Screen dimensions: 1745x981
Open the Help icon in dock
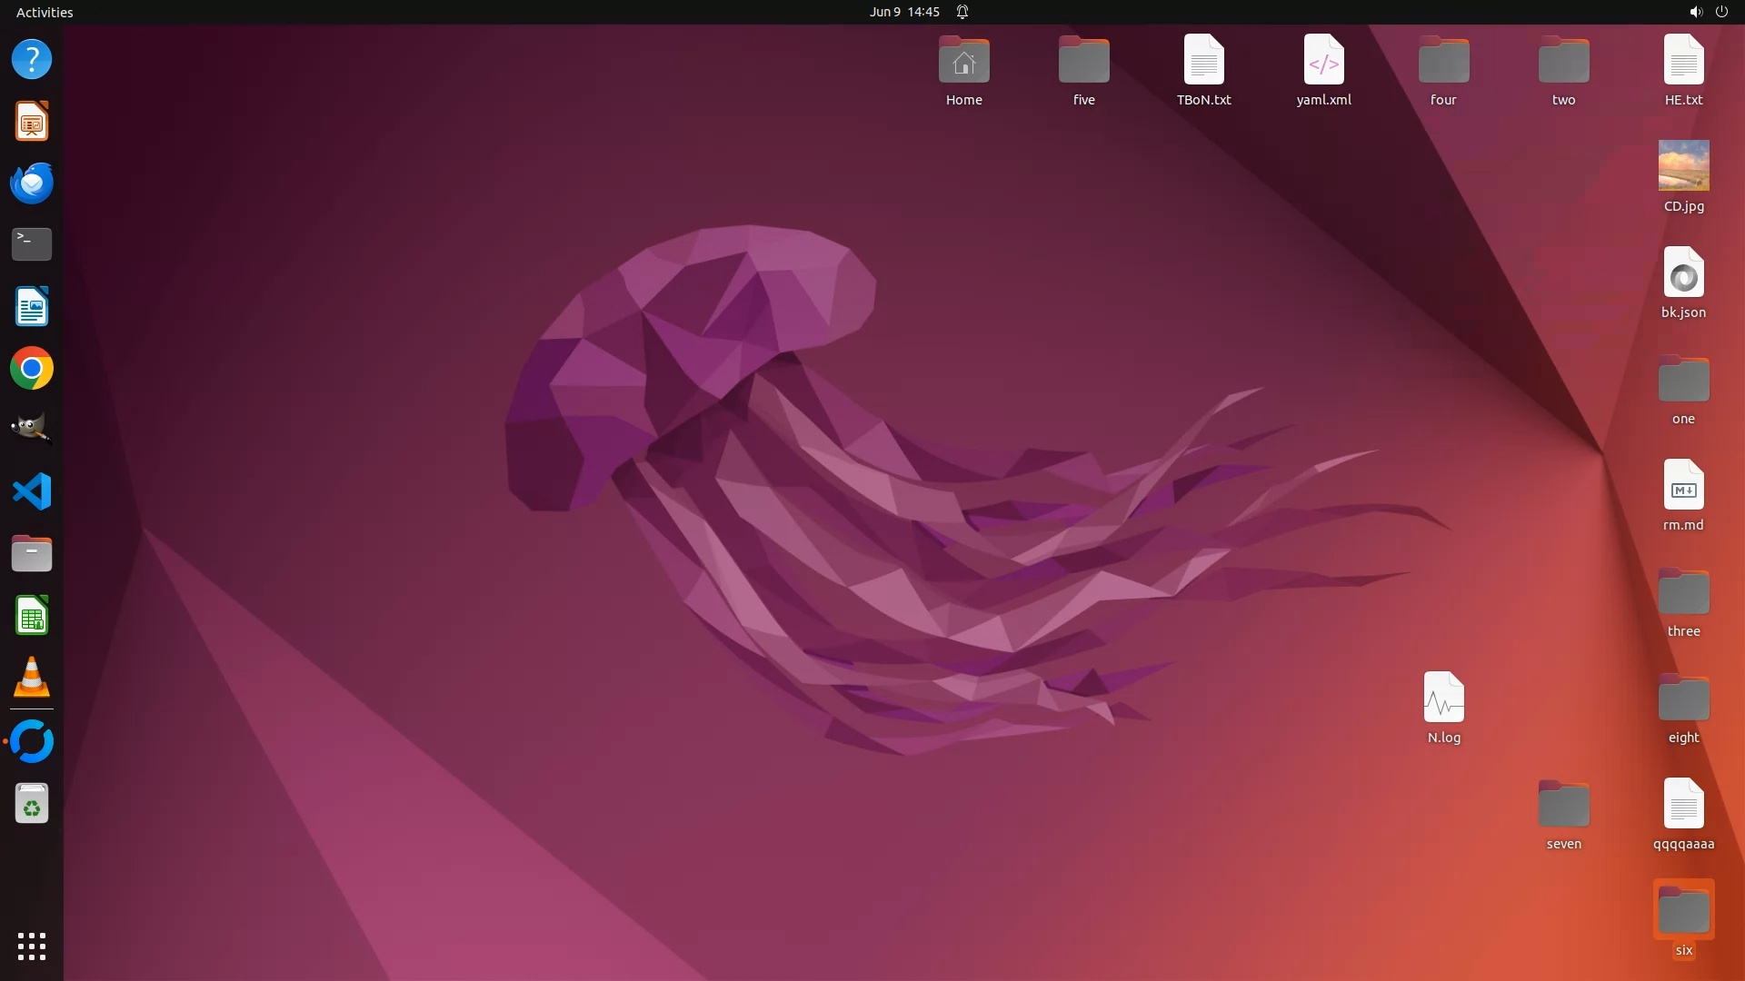pos(32,60)
